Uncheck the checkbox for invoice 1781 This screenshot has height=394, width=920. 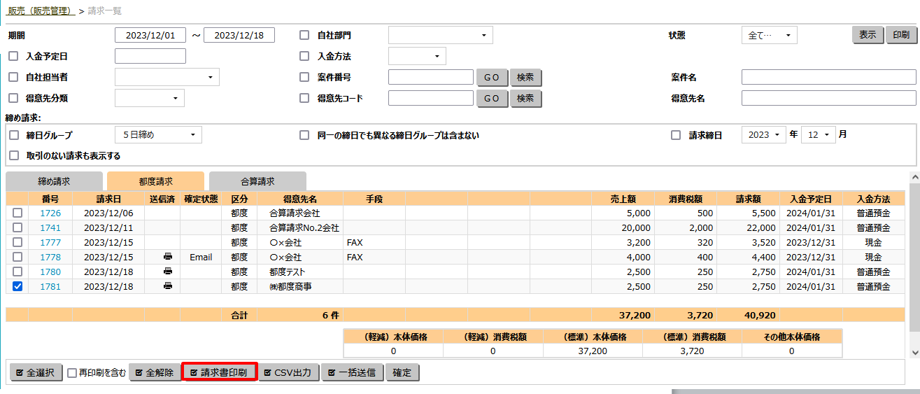[x=17, y=286]
